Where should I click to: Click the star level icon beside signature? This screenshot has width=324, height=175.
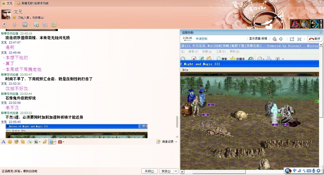pos(15,17)
